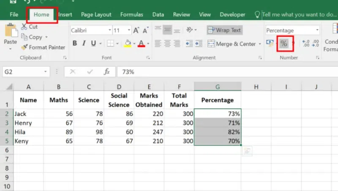The image size is (338, 191).
Task: Click the Format Painter brush
Action: (25, 48)
